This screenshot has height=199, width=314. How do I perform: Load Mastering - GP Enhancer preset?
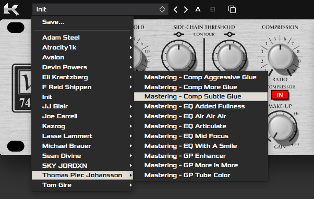[201, 156]
